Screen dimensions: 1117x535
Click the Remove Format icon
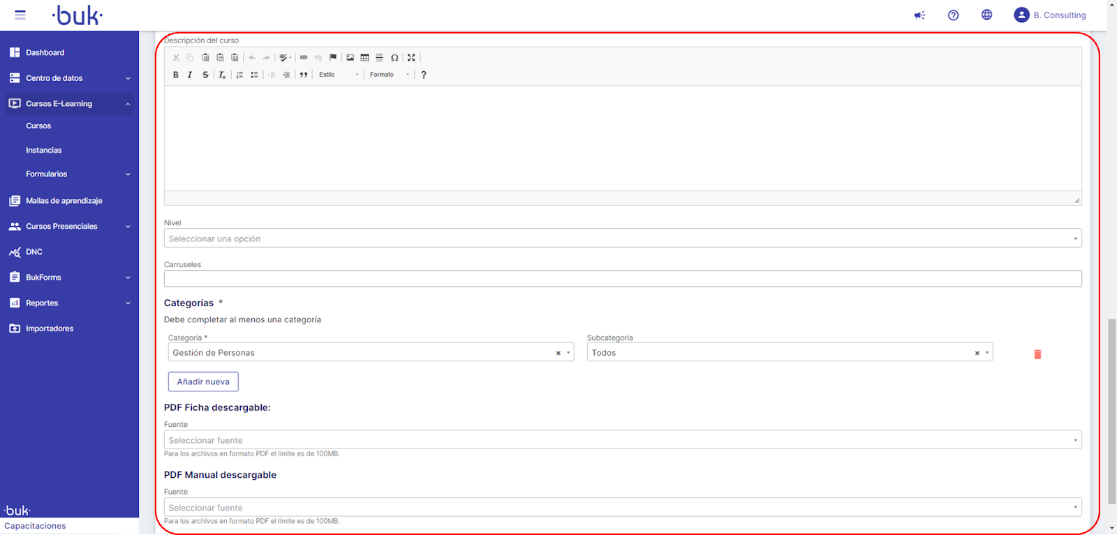pos(222,75)
